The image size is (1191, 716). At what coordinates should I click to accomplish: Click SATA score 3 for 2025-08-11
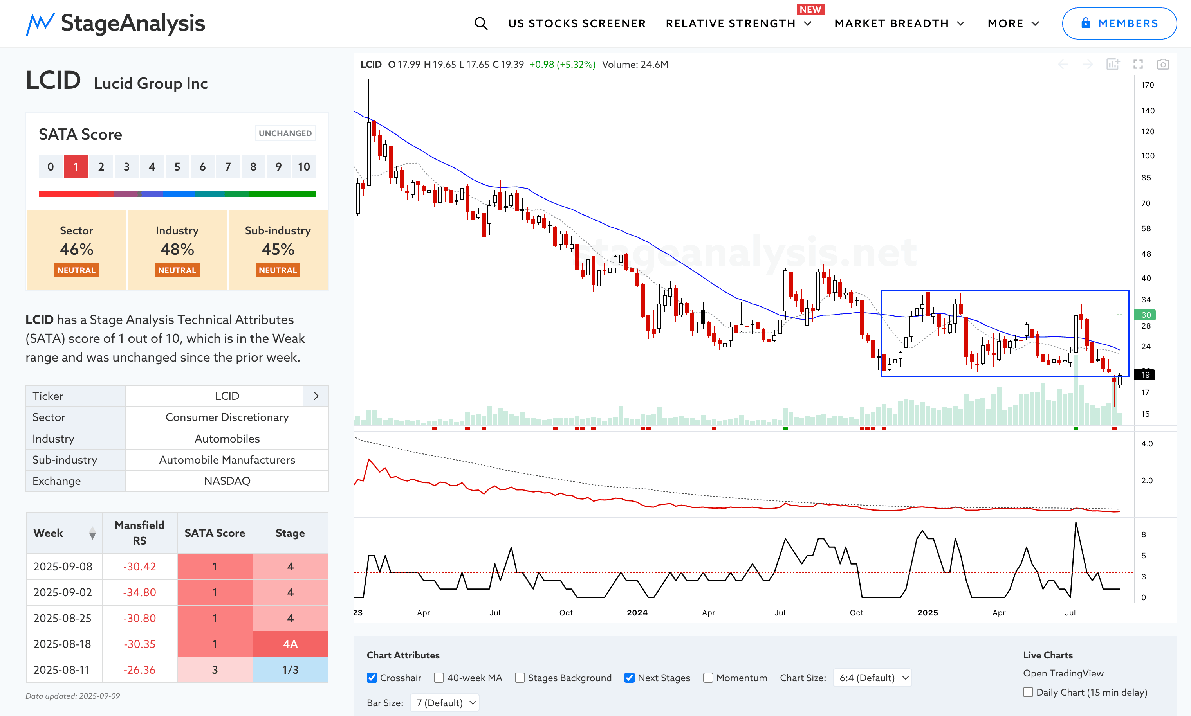pos(215,670)
